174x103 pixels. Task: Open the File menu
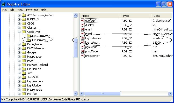point(4,10)
